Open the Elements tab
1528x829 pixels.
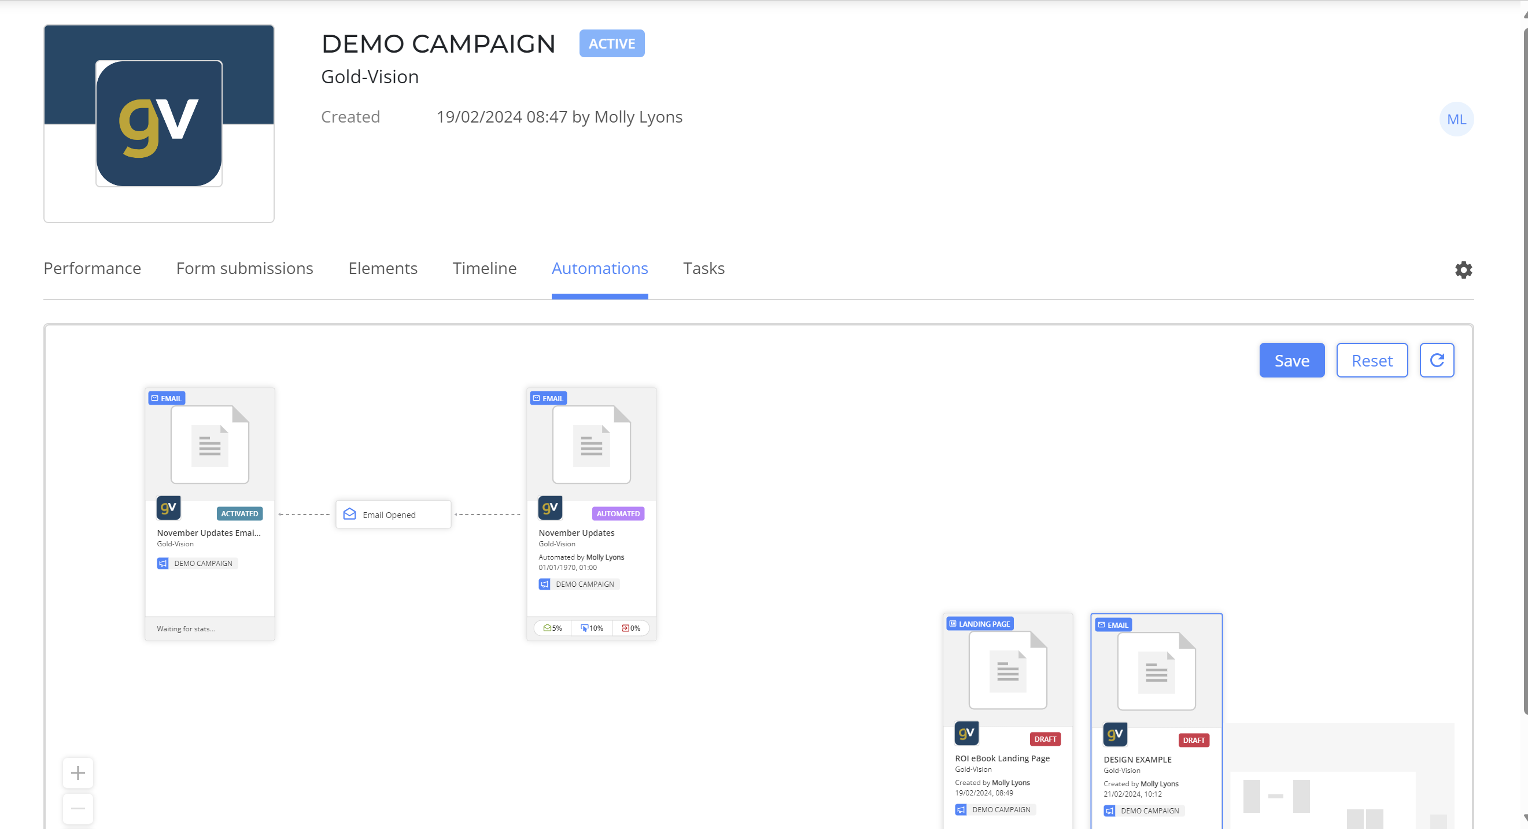pyautogui.click(x=383, y=268)
